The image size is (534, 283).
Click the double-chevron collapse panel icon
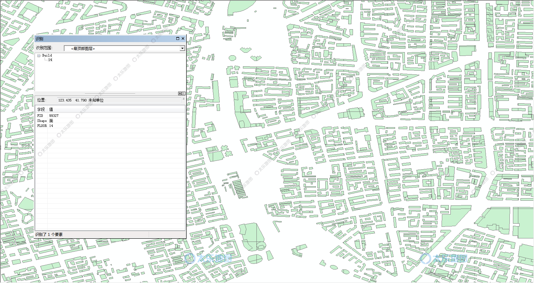(x=180, y=93)
